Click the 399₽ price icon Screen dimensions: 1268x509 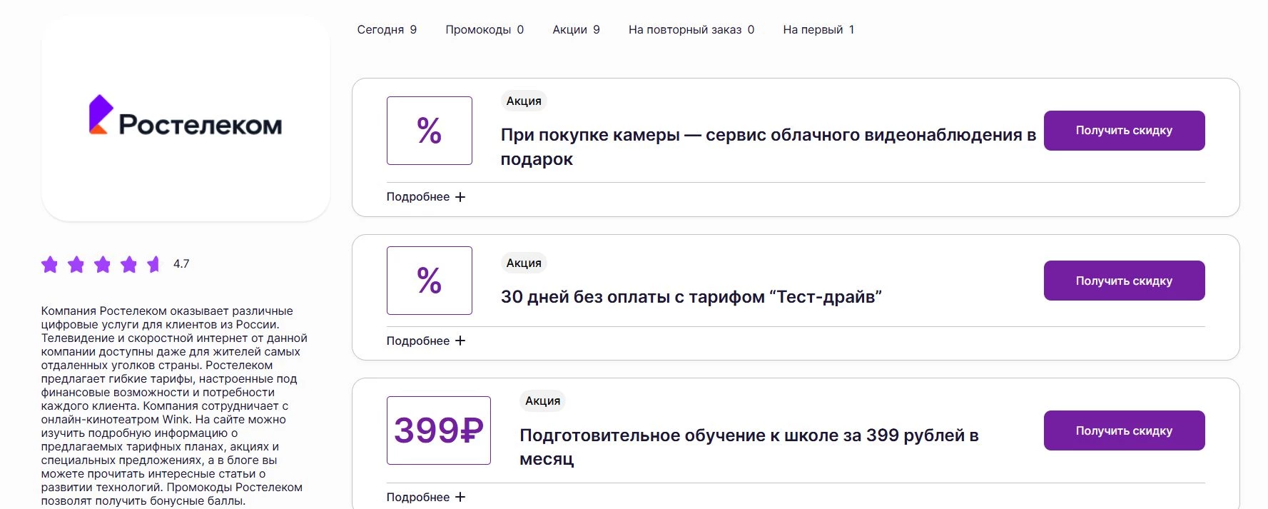[438, 430]
